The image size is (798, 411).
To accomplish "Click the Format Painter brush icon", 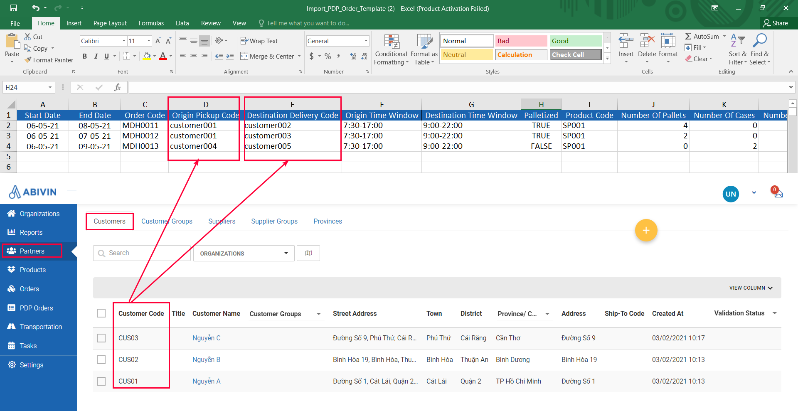I will coord(28,60).
